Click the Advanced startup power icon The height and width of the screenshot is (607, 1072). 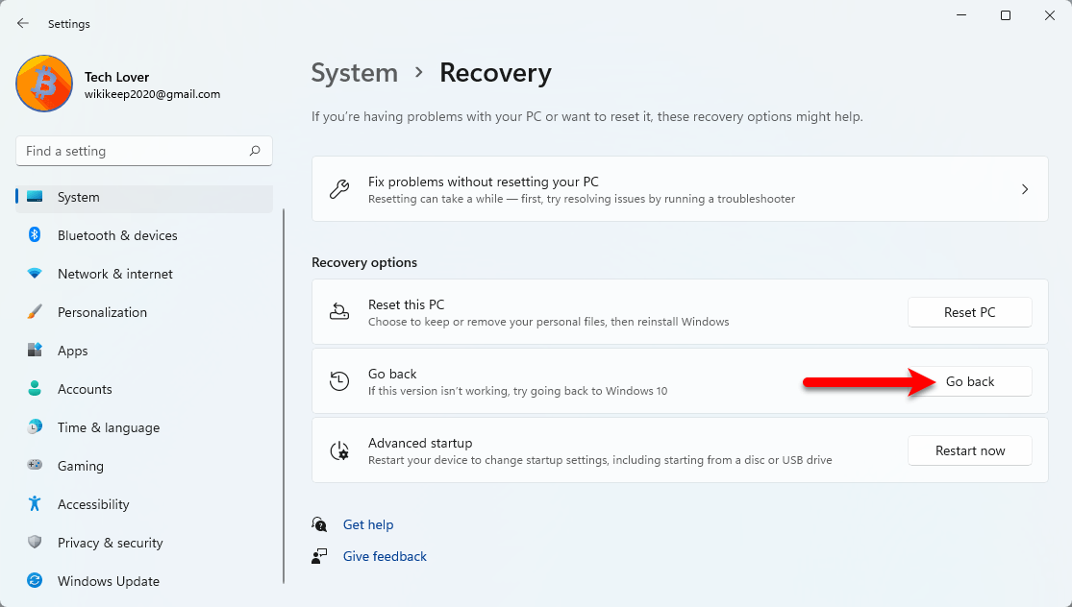pyautogui.click(x=339, y=450)
